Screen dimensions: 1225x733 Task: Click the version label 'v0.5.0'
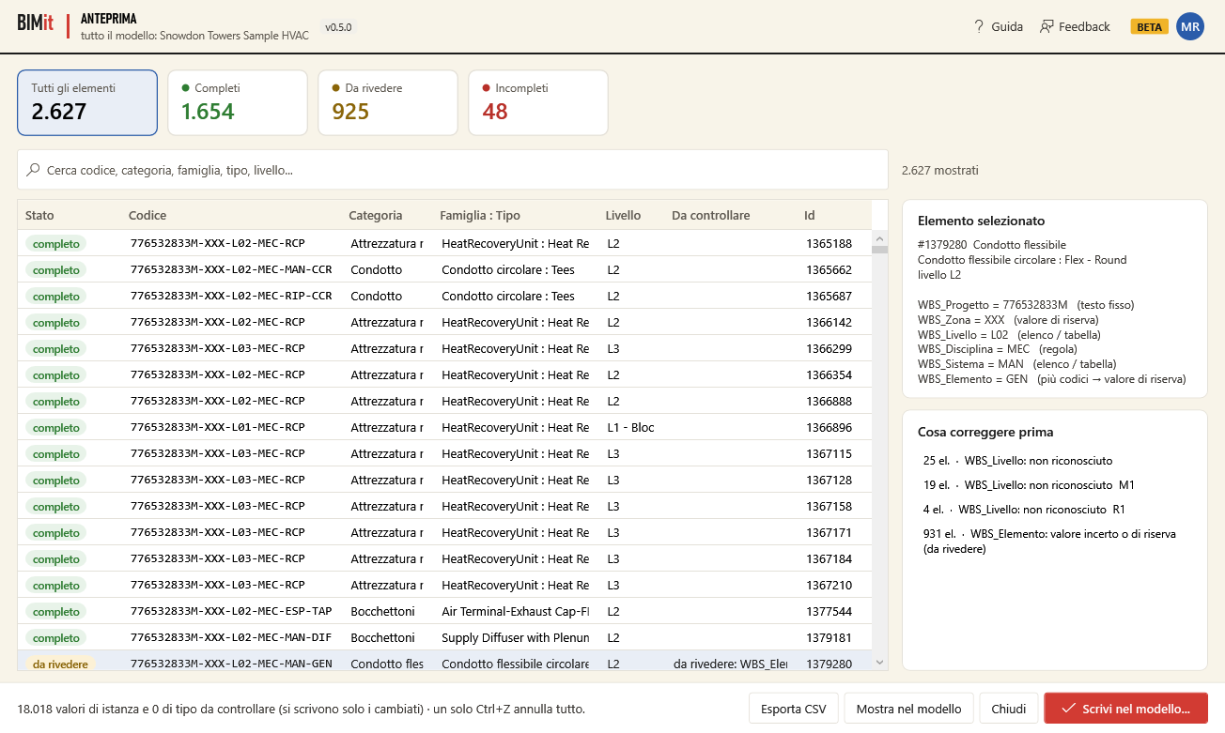tap(338, 27)
